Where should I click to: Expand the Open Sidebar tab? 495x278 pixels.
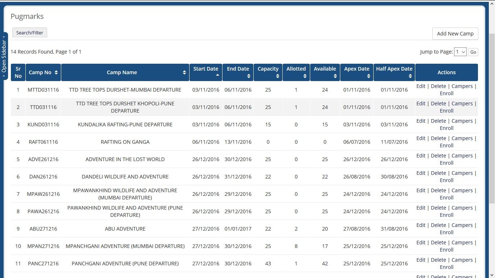(x=4, y=56)
